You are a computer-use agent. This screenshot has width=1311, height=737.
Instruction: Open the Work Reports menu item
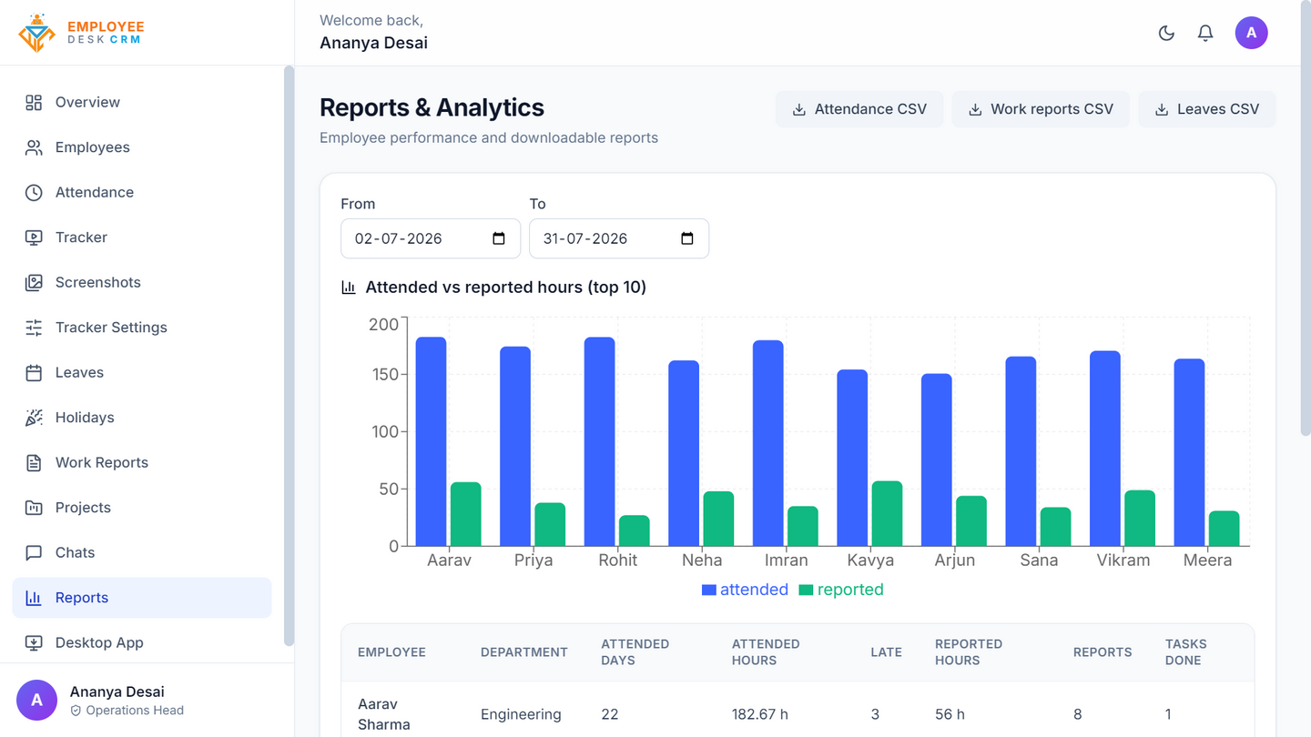[x=142, y=462]
